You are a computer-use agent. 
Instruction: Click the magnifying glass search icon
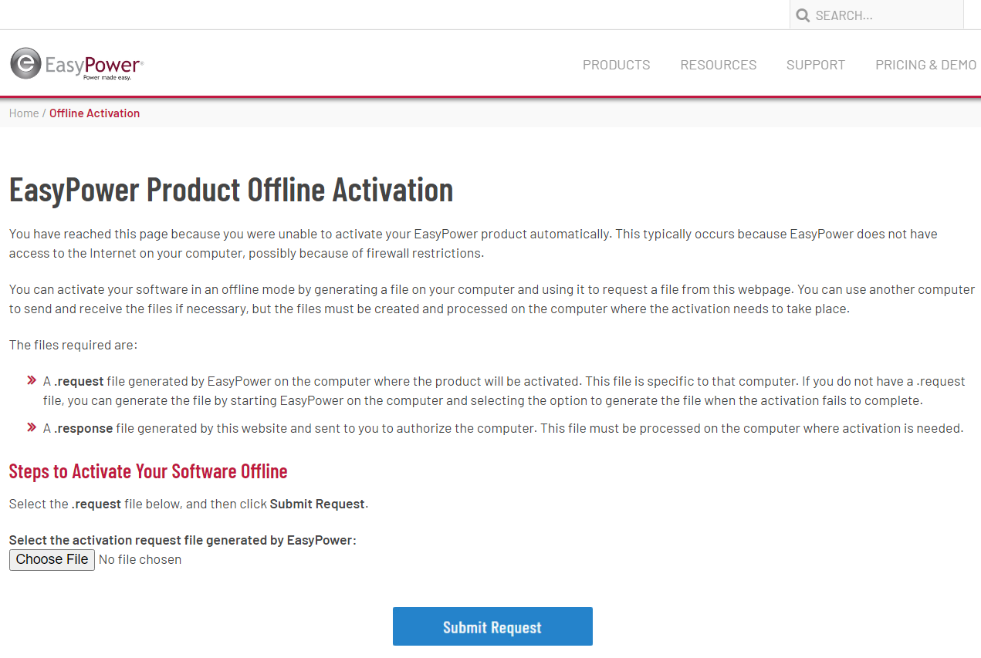click(x=803, y=15)
